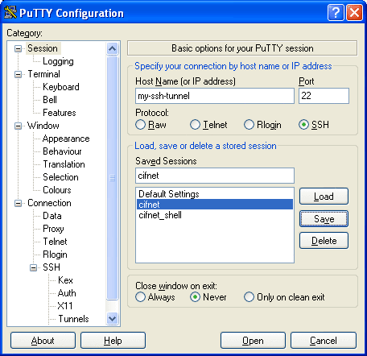
Task: Select the Telnet protocol radio button
Action: (195, 125)
